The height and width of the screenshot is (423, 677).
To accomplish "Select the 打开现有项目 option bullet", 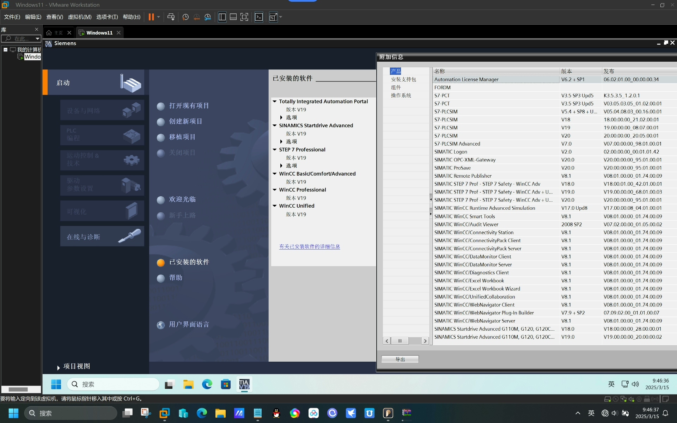I will 161,106.
